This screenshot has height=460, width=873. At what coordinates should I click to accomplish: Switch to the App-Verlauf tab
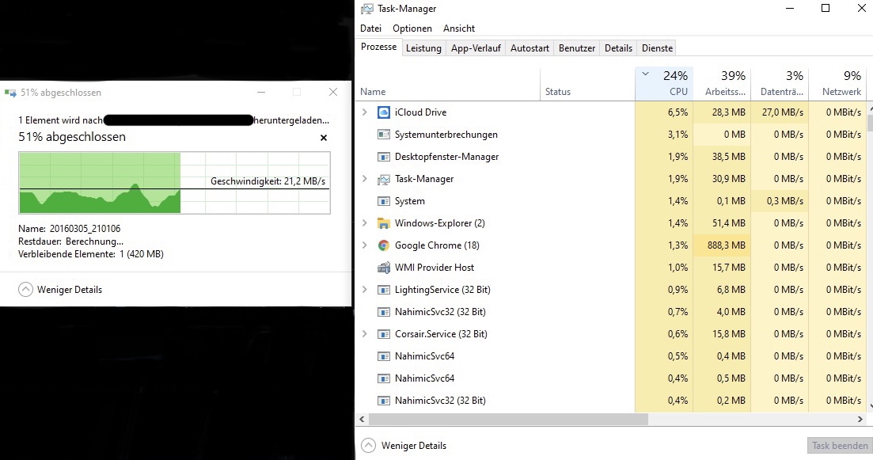pos(476,48)
